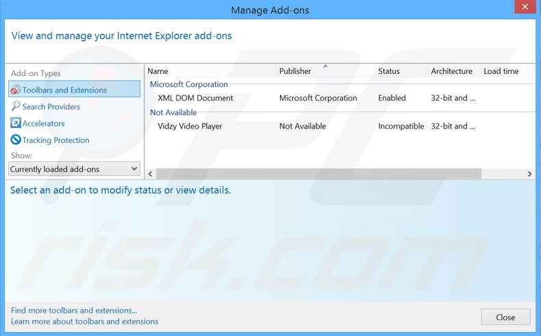Click the Toolbars and Extensions icon
This screenshot has height=336, width=541.
[16, 90]
